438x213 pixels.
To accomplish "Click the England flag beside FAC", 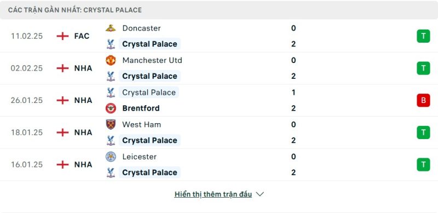I will [62, 36].
